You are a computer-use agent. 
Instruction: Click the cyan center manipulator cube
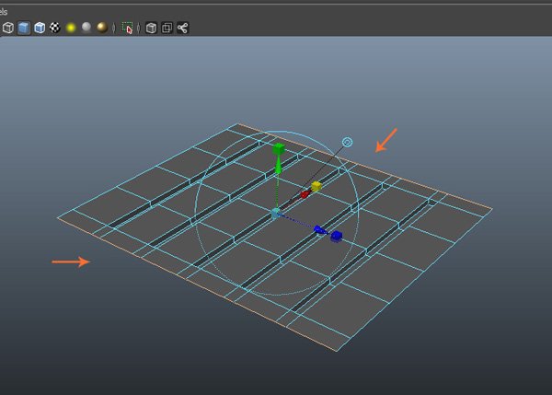pos(275,214)
